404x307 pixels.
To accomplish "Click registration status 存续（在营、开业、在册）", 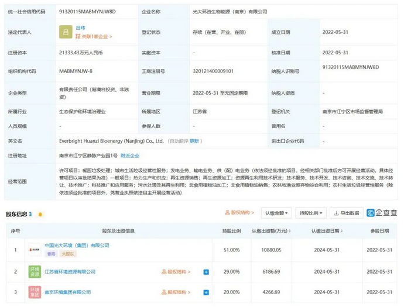I will 219,32.
